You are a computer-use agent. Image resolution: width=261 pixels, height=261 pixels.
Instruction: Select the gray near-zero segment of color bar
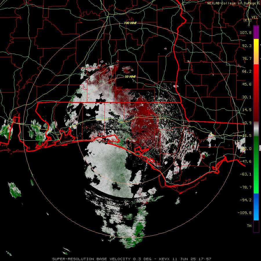point(256,129)
